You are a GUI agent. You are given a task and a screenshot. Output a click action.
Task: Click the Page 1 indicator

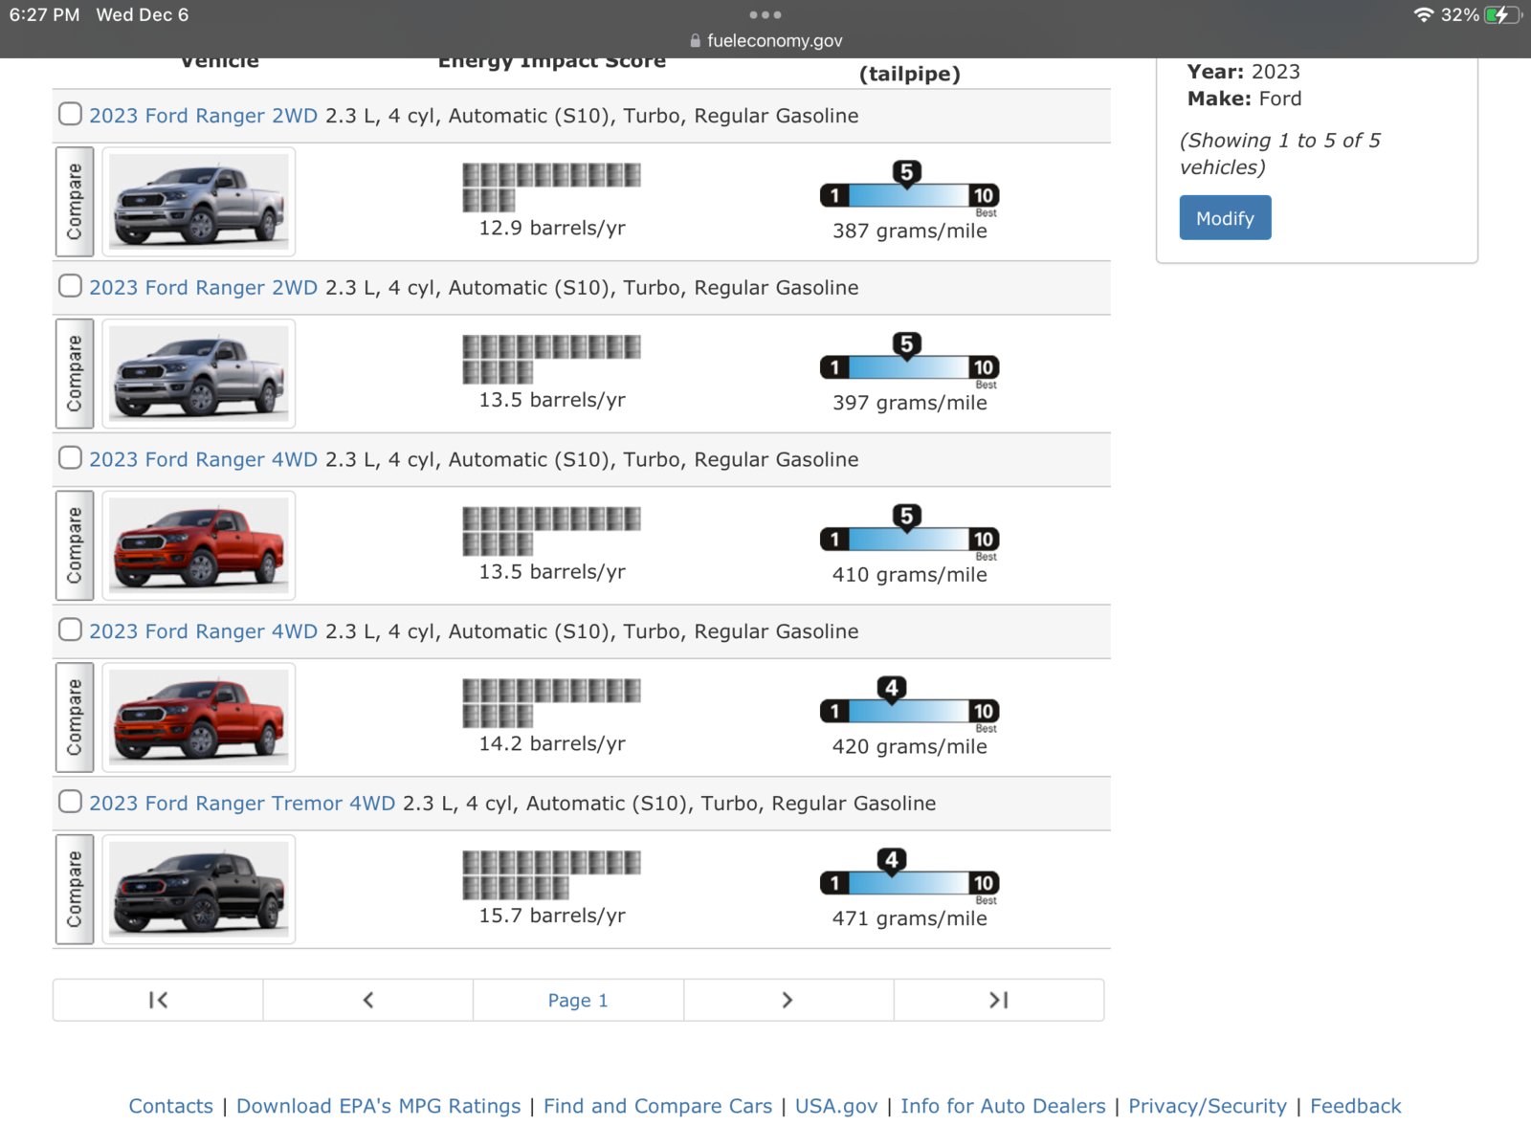coord(578,1000)
